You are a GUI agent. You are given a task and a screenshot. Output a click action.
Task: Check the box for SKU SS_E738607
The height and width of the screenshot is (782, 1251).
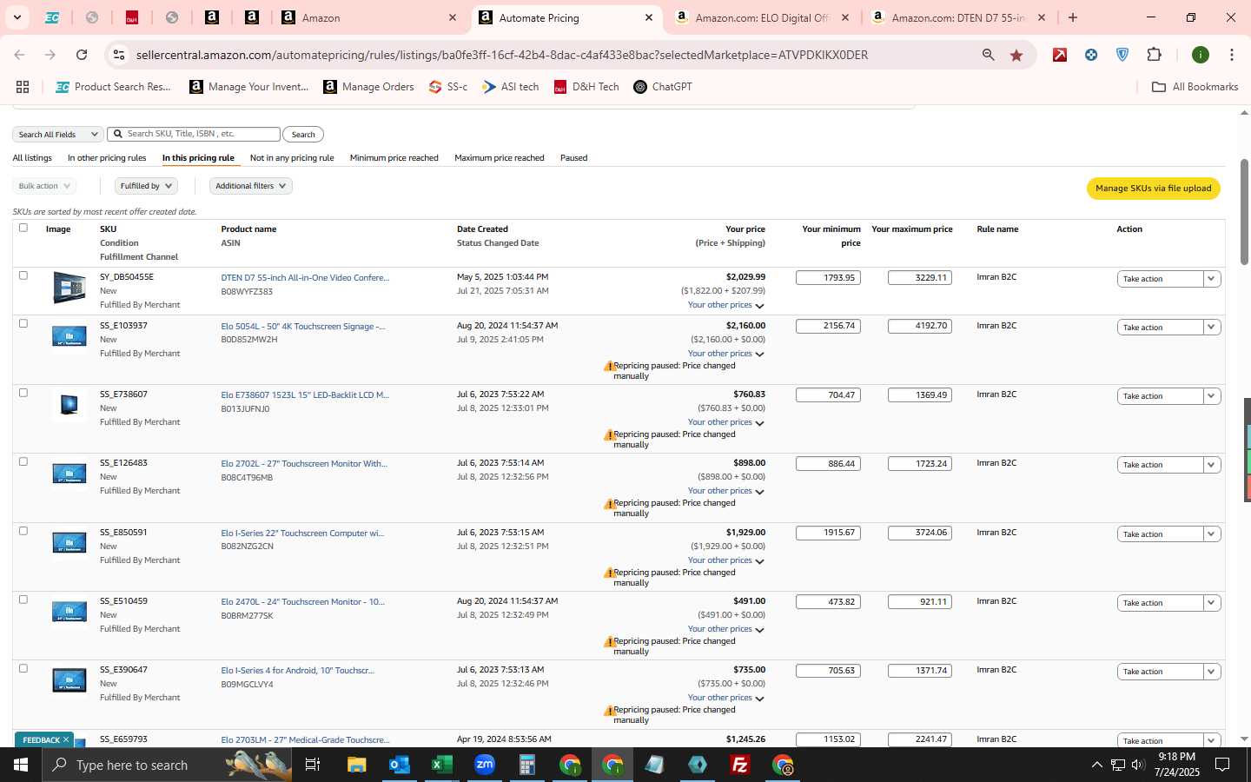(x=23, y=393)
